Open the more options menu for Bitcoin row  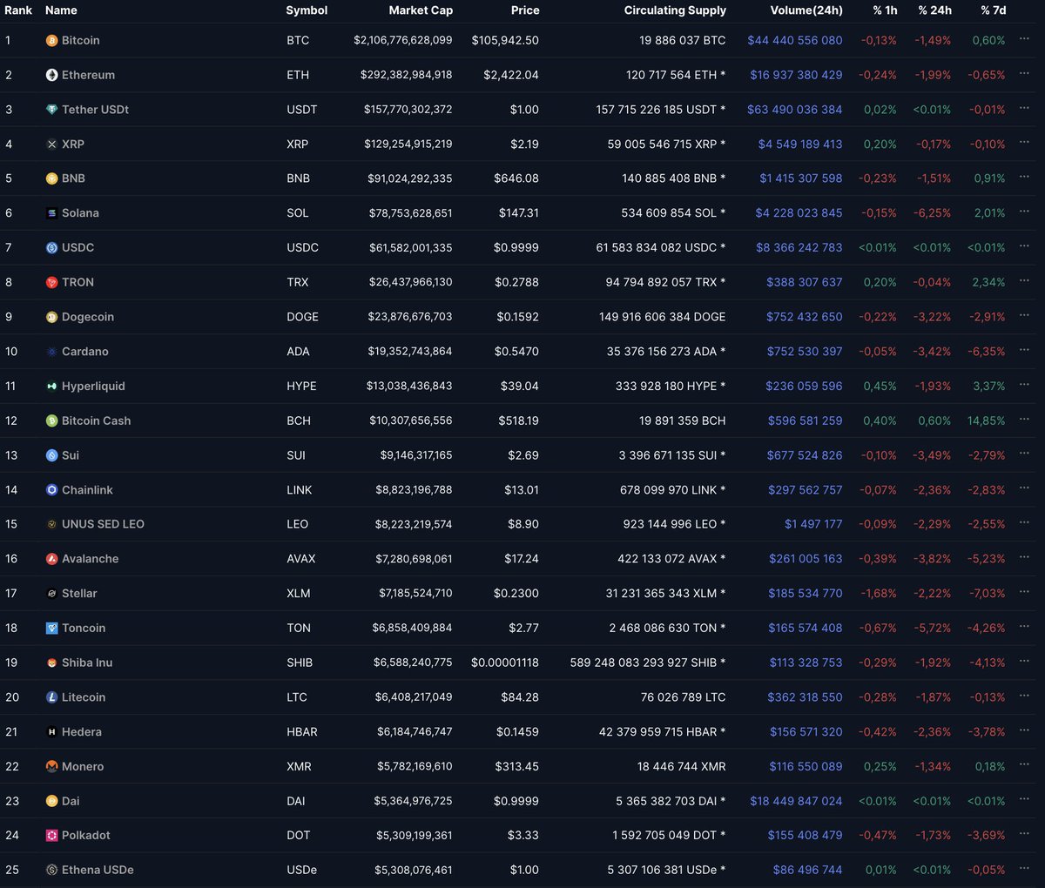pyautogui.click(x=1024, y=39)
